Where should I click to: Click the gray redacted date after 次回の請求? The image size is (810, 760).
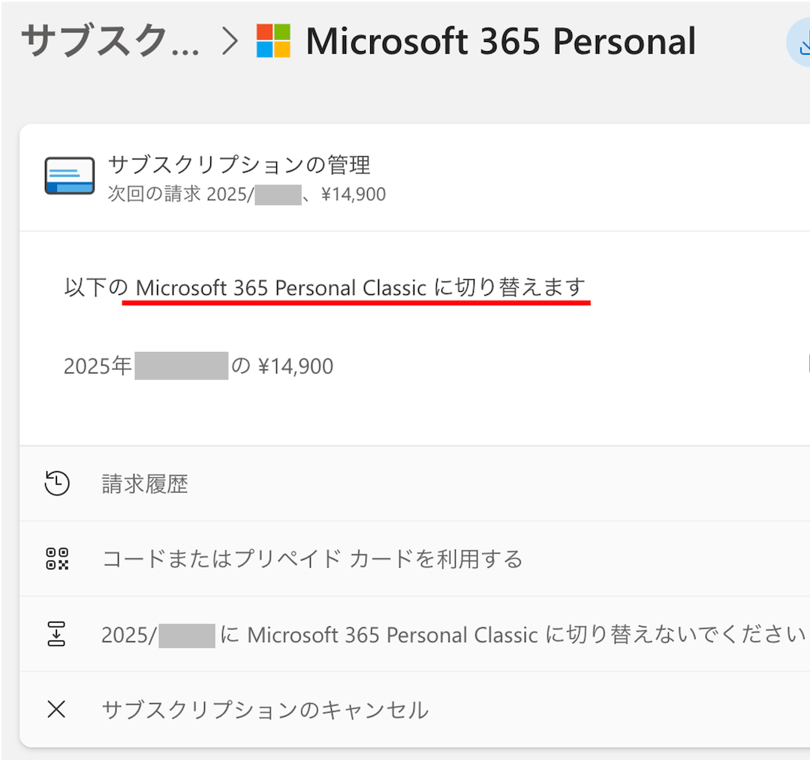point(278,195)
